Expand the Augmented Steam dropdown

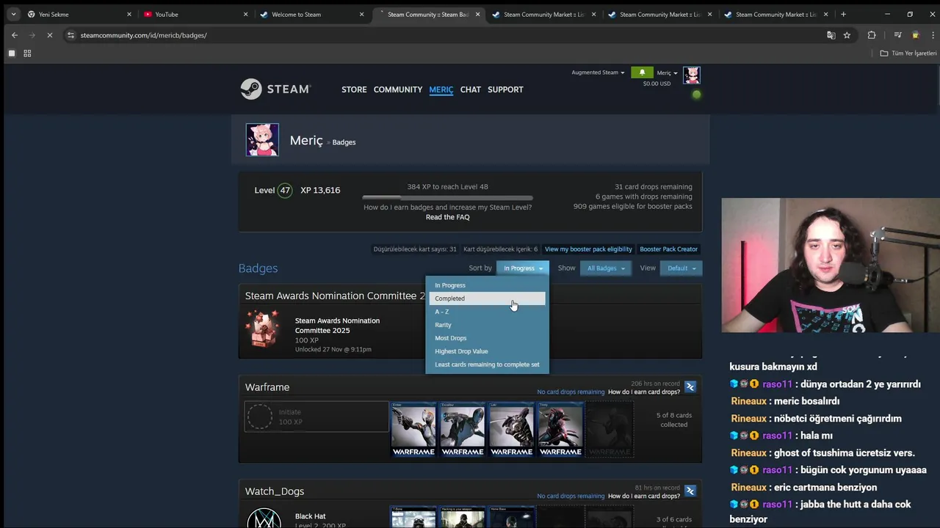598,73
